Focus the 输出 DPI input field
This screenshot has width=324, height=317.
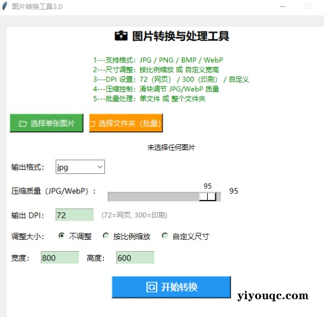75,215
